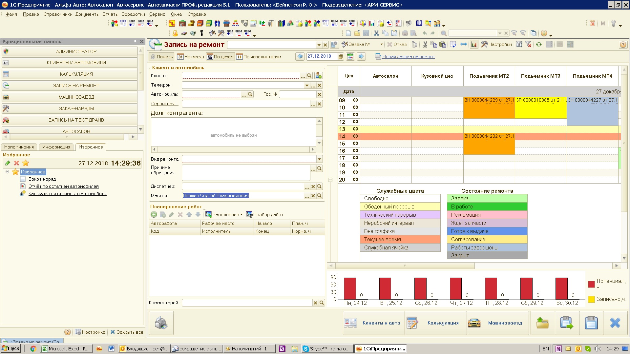Screen dimensions: 630x354
Task: Click the add client icon beside the Клиент field
Action: coord(318,76)
